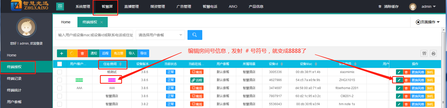Viewport: 447px width, 108px height.
Task: Open the column filter grid icon
Action: (x=424, y=54)
